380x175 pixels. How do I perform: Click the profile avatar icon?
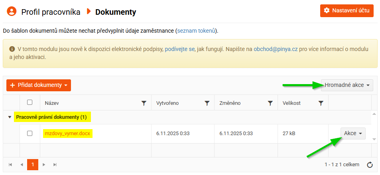[12, 12]
